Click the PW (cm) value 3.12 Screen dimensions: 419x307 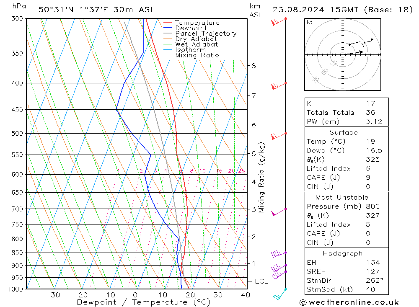pyautogui.click(x=374, y=121)
